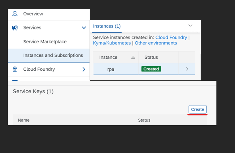
Task: Follow the Kyma/Kubernetes link
Action: click(x=112, y=43)
